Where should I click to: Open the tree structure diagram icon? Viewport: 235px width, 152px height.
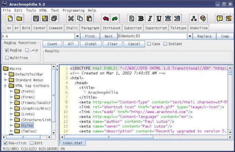[194, 18]
